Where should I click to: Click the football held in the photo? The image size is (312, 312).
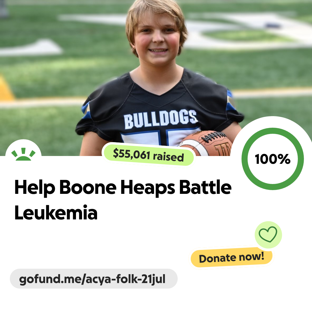click(x=206, y=143)
